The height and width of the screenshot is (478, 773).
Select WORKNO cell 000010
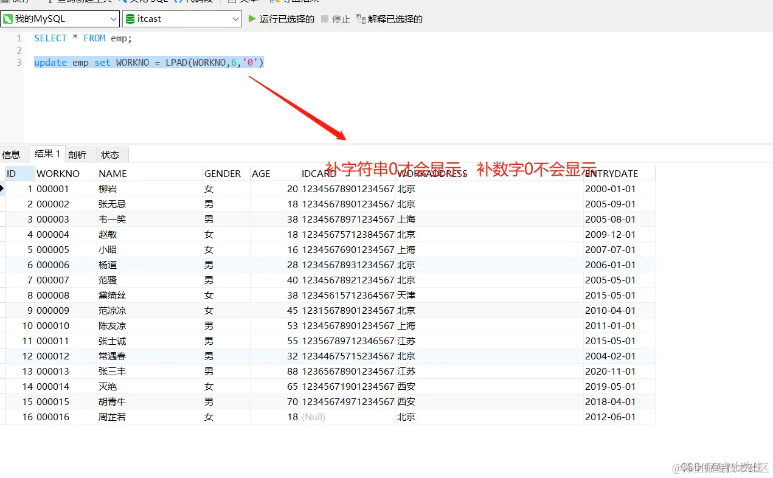point(66,325)
